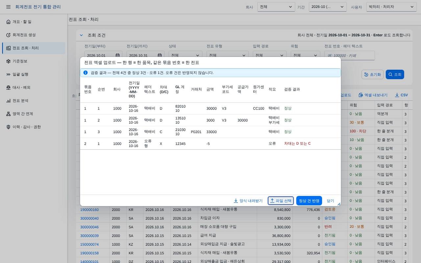Click the 전표 번호 · 헤더 텍스트 search field
421x263 pixels.
tap(349, 56)
